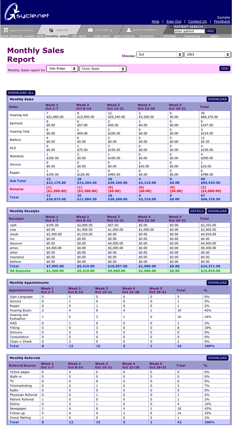
Task: Open the appointments tab with grid icon
Action: (6, 30)
